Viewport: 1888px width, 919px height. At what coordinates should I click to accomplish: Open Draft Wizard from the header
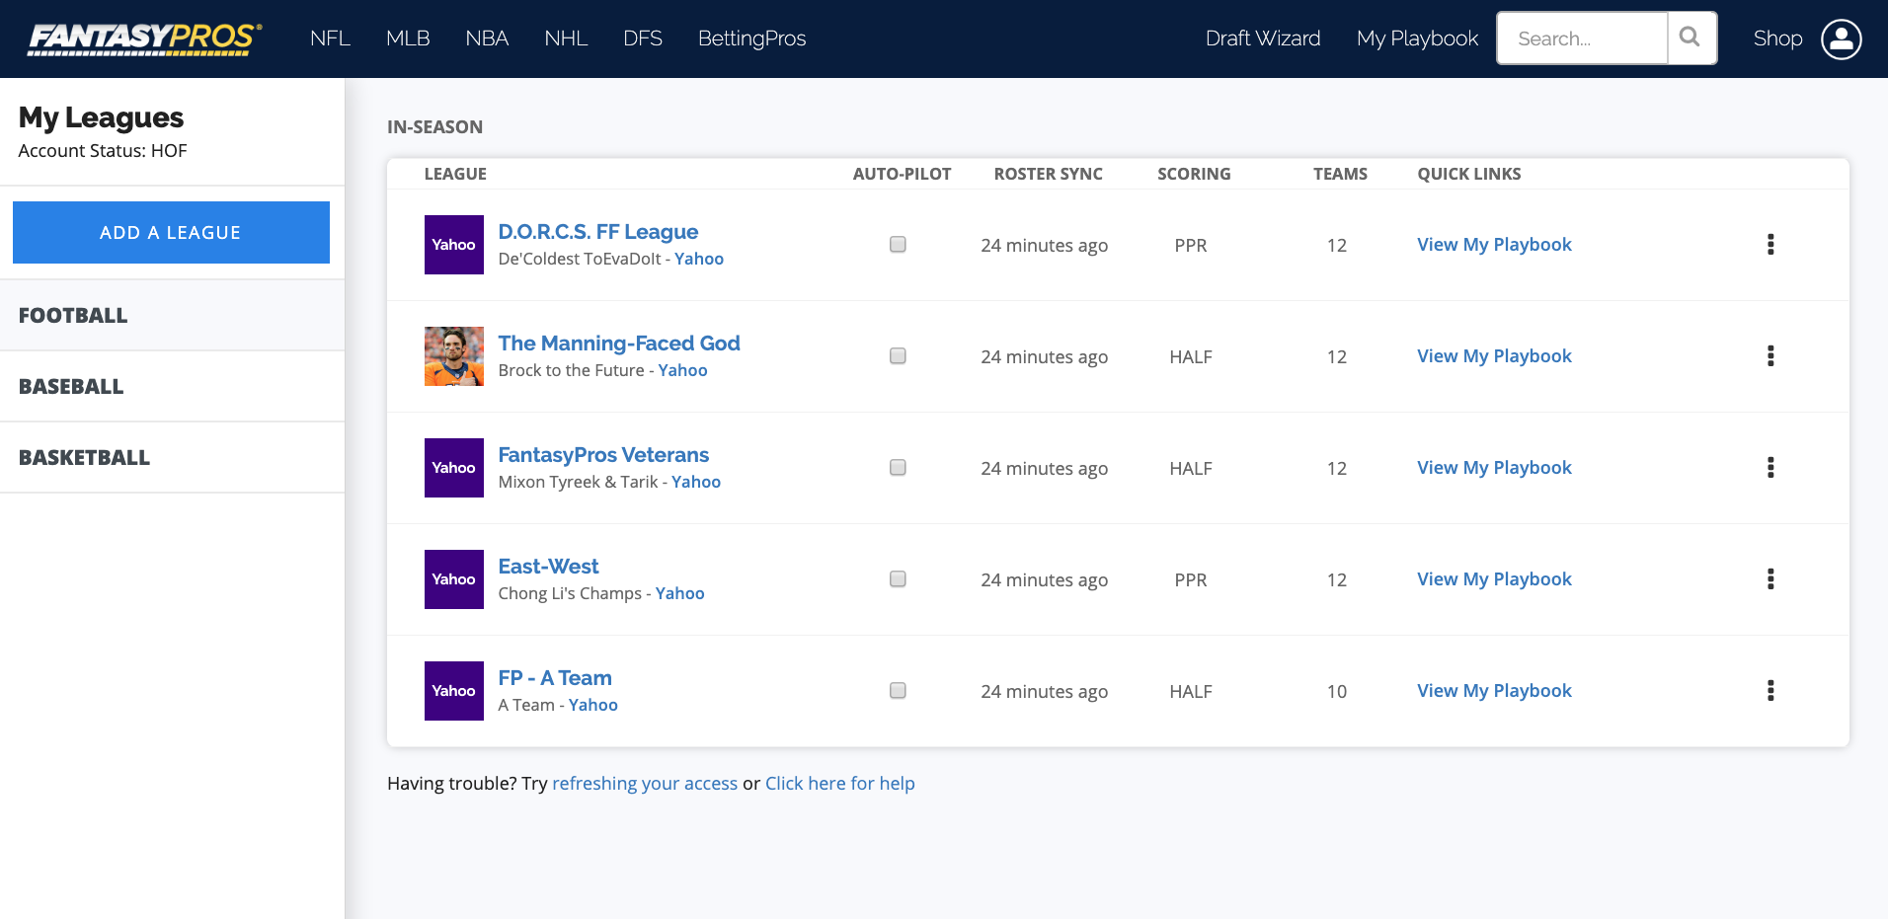click(x=1263, y=38)
